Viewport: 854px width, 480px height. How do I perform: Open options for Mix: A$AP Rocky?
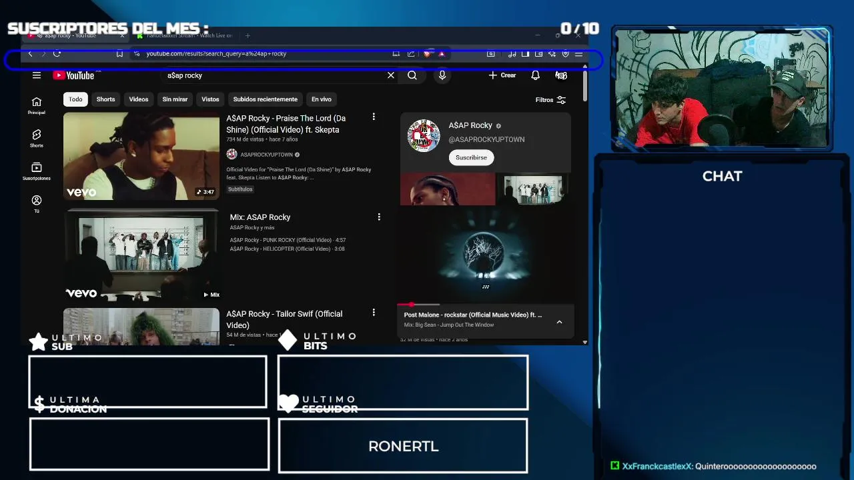pos(379,217)
